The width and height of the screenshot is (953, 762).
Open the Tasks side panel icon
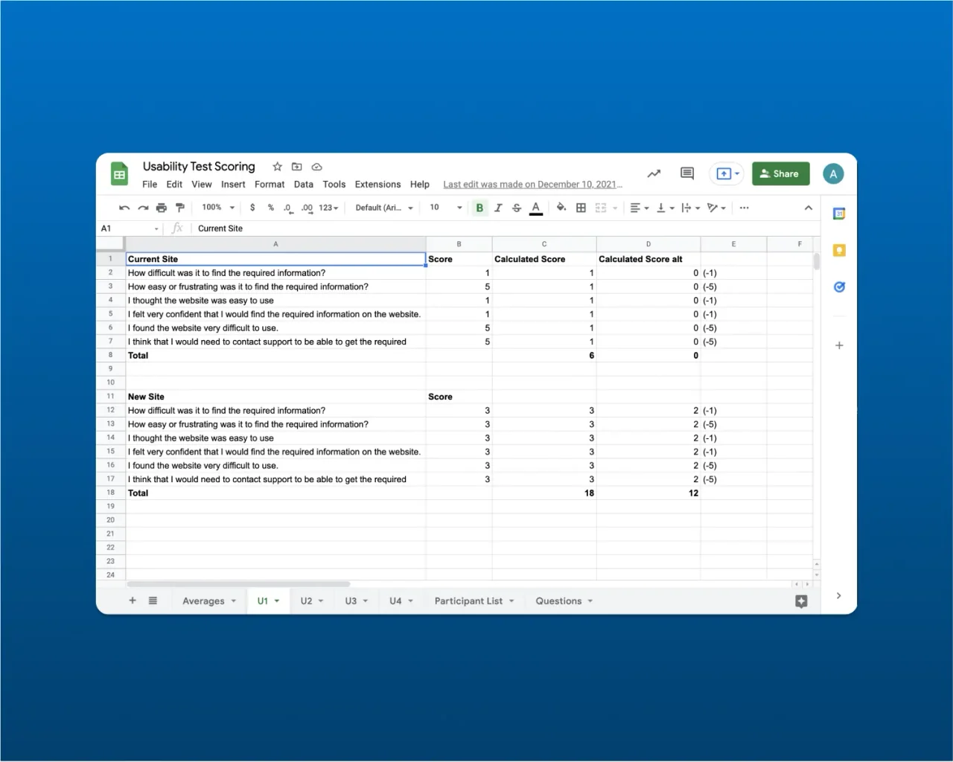(x=839, y=286)
